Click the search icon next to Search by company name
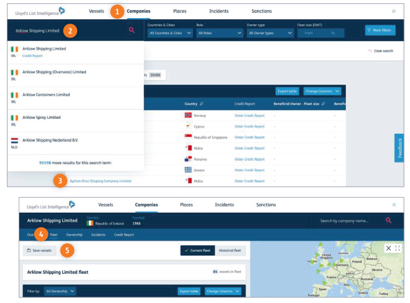 coord(388,220)
